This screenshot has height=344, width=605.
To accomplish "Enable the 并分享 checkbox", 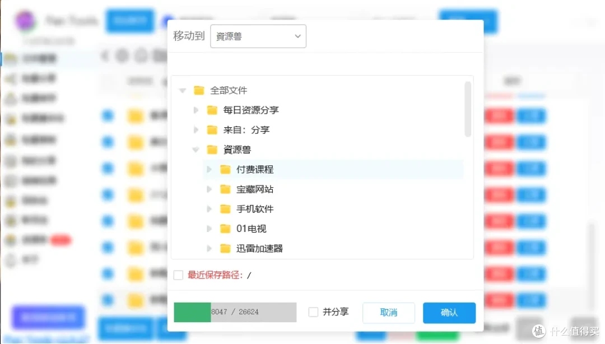I will point(313,312).
